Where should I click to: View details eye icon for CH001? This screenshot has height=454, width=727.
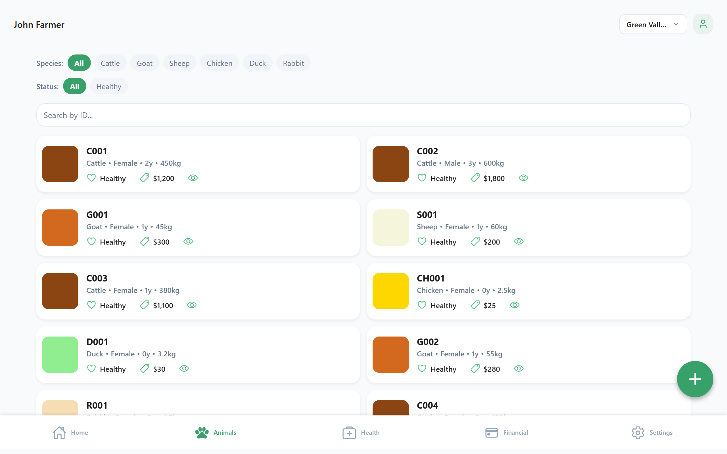[x=515, y=305]
